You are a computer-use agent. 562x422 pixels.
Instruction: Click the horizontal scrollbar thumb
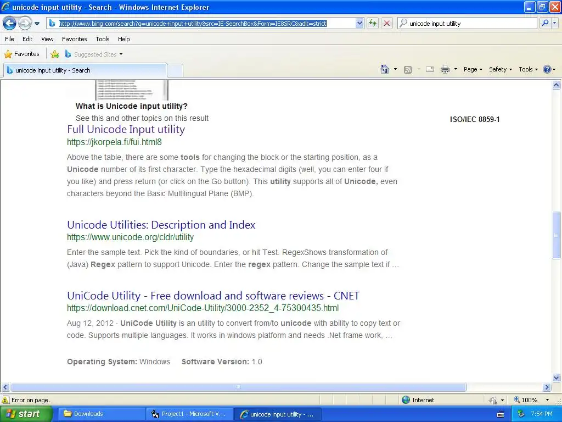238,387
